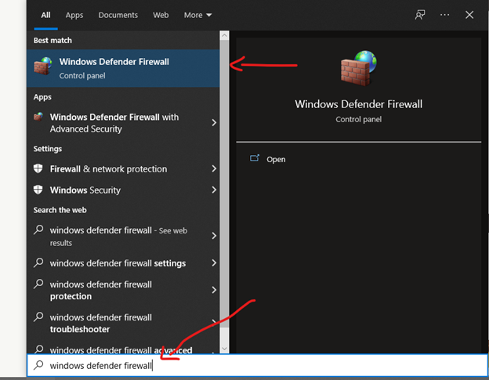This screenshot has height=380, width=489.
Task: Expand Windows Defender Firewall with Advanced Security chevron
Action: coord(214,122)
